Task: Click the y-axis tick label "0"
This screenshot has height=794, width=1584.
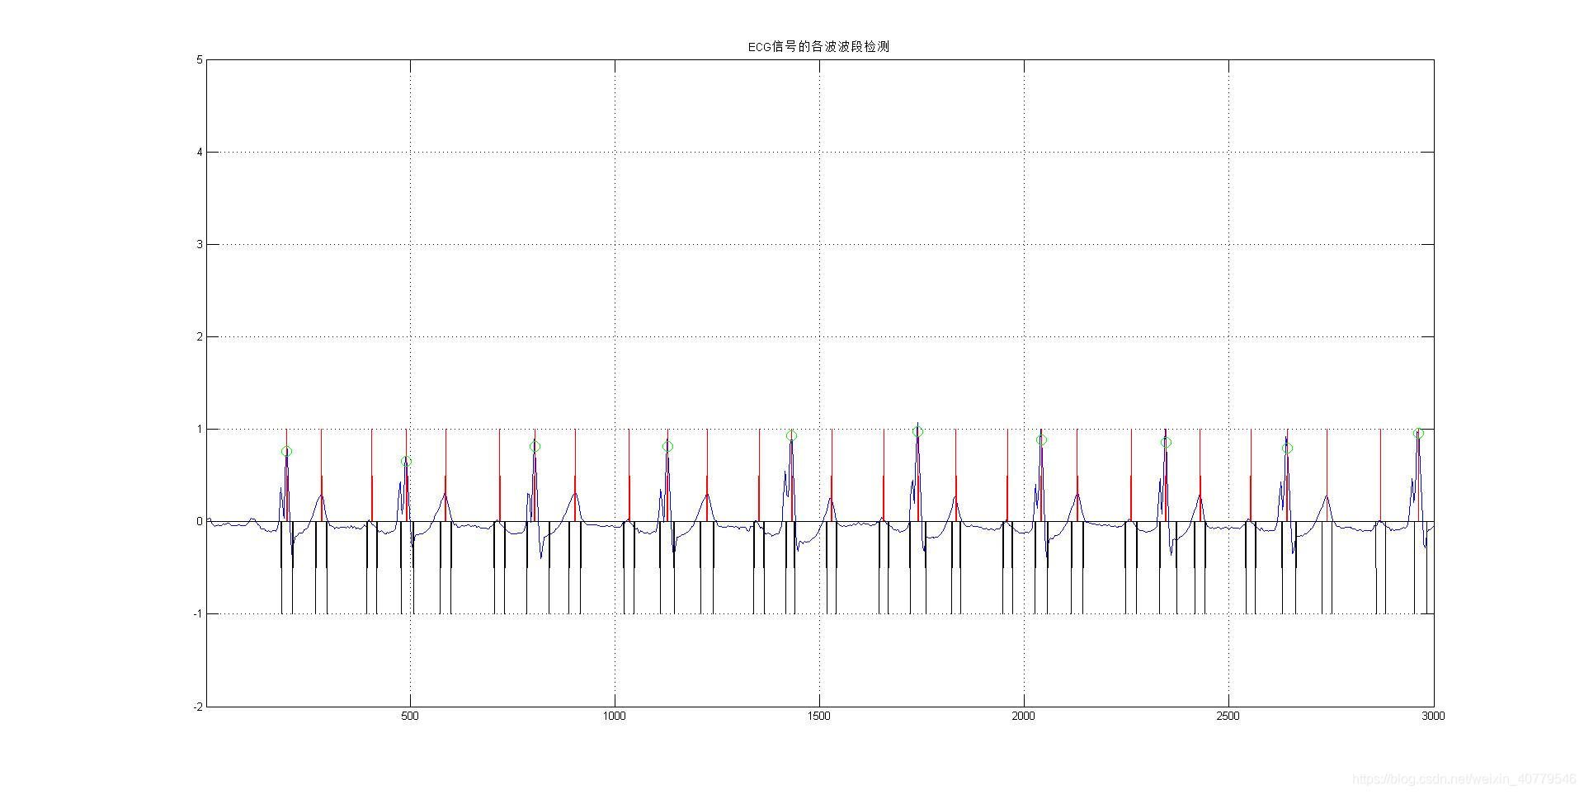Action: click(199, 521)
